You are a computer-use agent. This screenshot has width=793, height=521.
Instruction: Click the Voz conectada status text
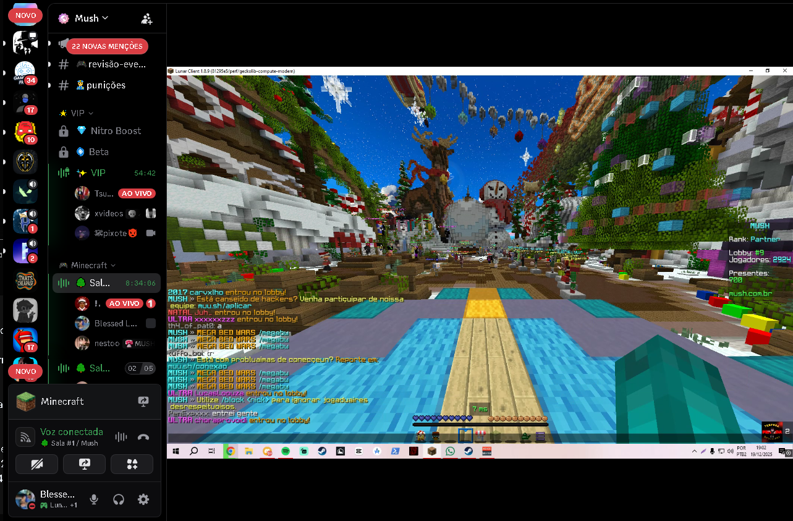[x=72, y=432]
